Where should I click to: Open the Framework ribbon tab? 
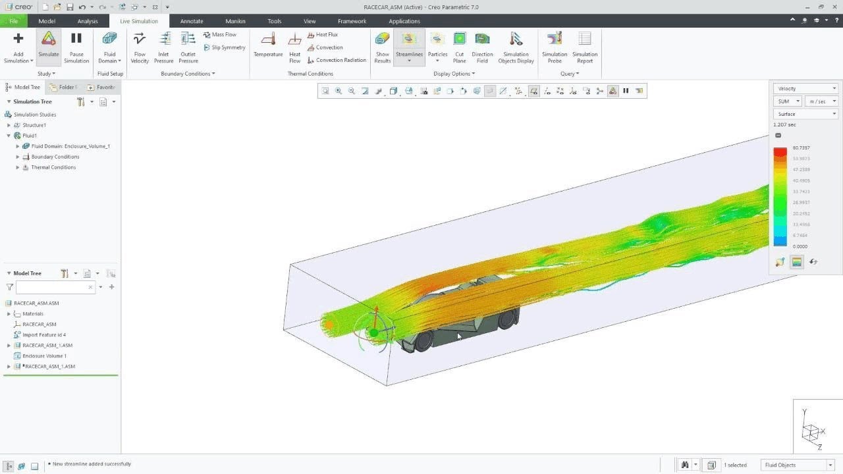(x=352, y=21)
